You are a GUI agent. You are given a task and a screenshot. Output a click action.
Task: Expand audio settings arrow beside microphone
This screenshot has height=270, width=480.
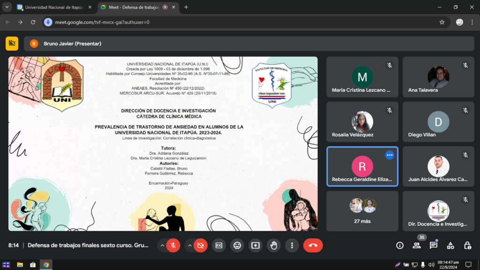pyautogui.click(x=162, y=245)
